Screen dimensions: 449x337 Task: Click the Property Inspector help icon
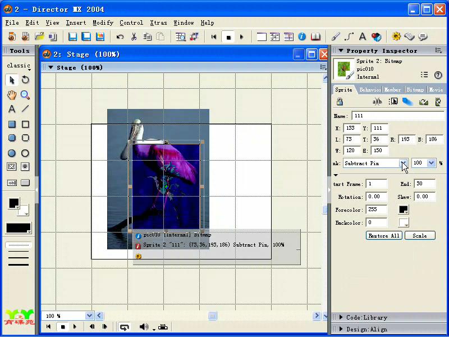click(438, 75)
